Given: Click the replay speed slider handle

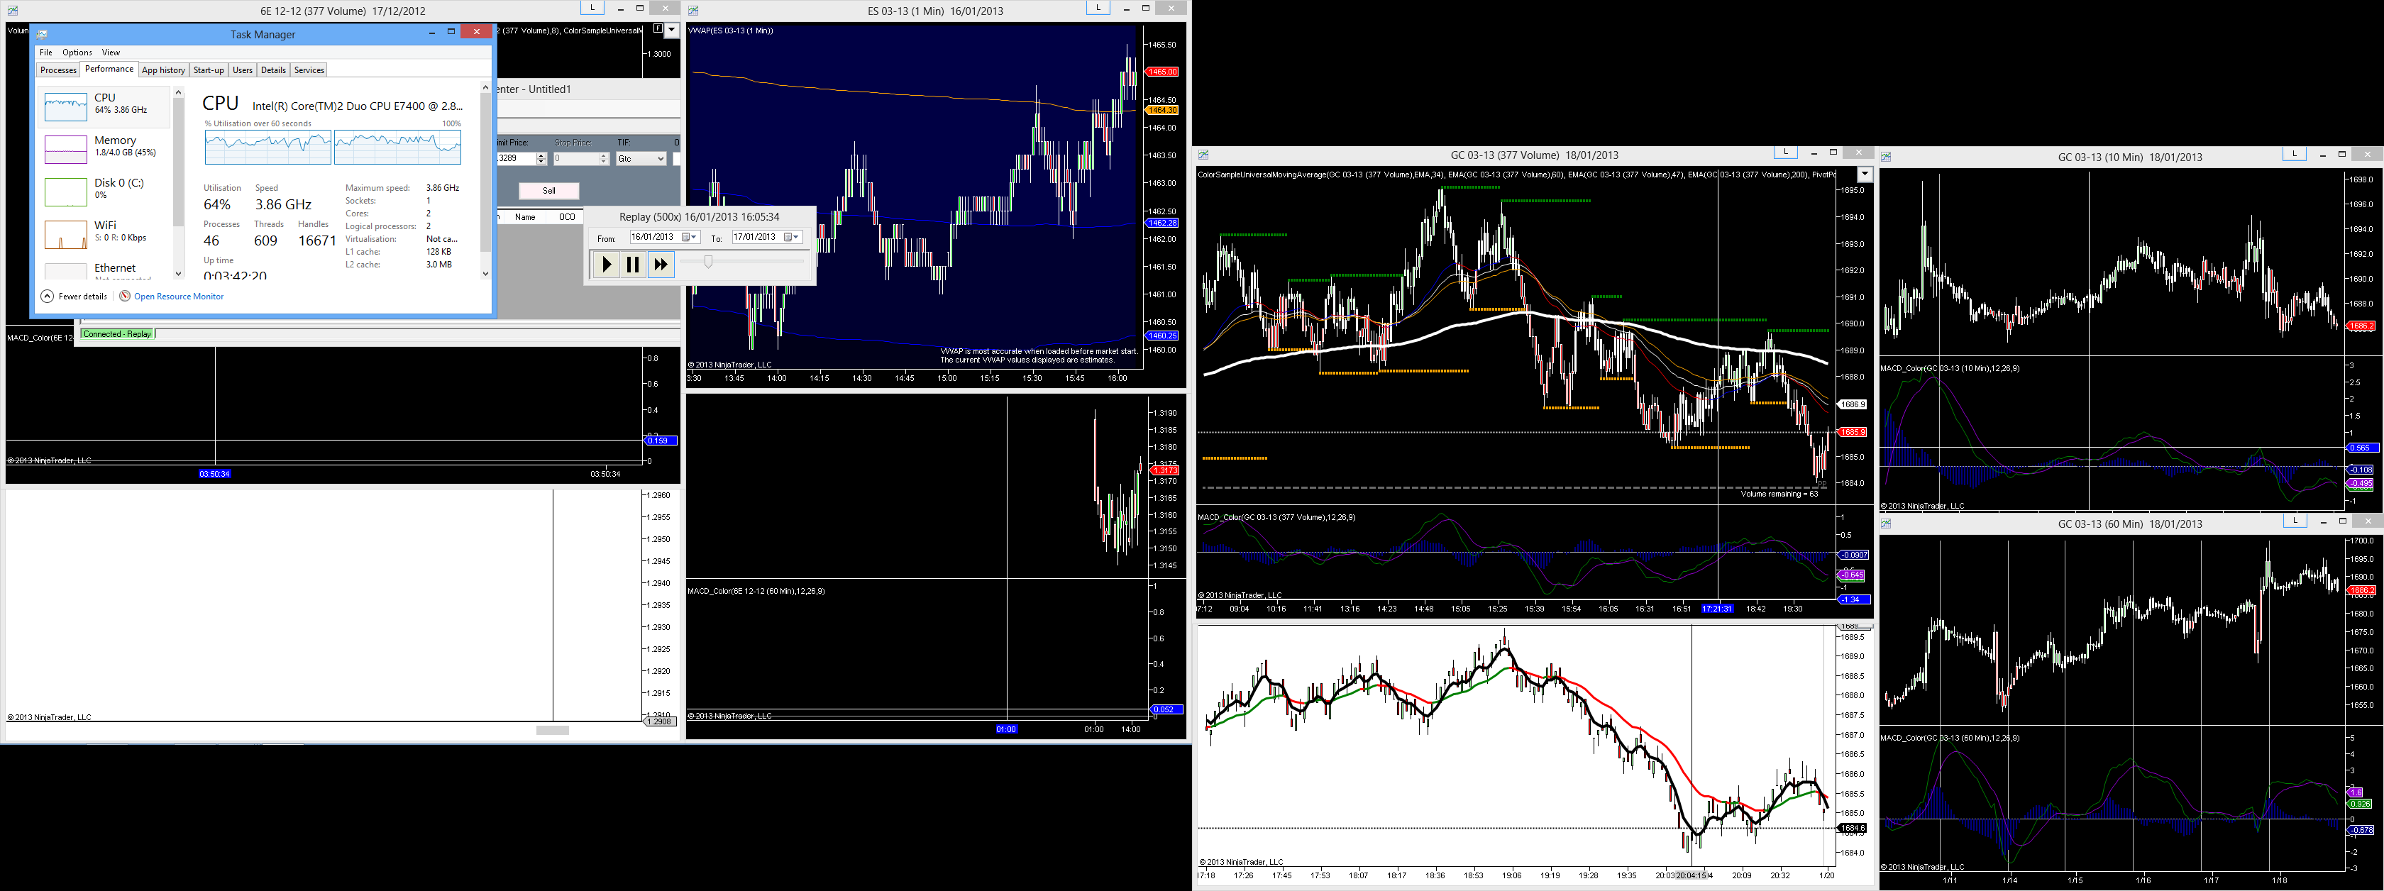Looking at the screenshot, I should (x=709, y=262).
